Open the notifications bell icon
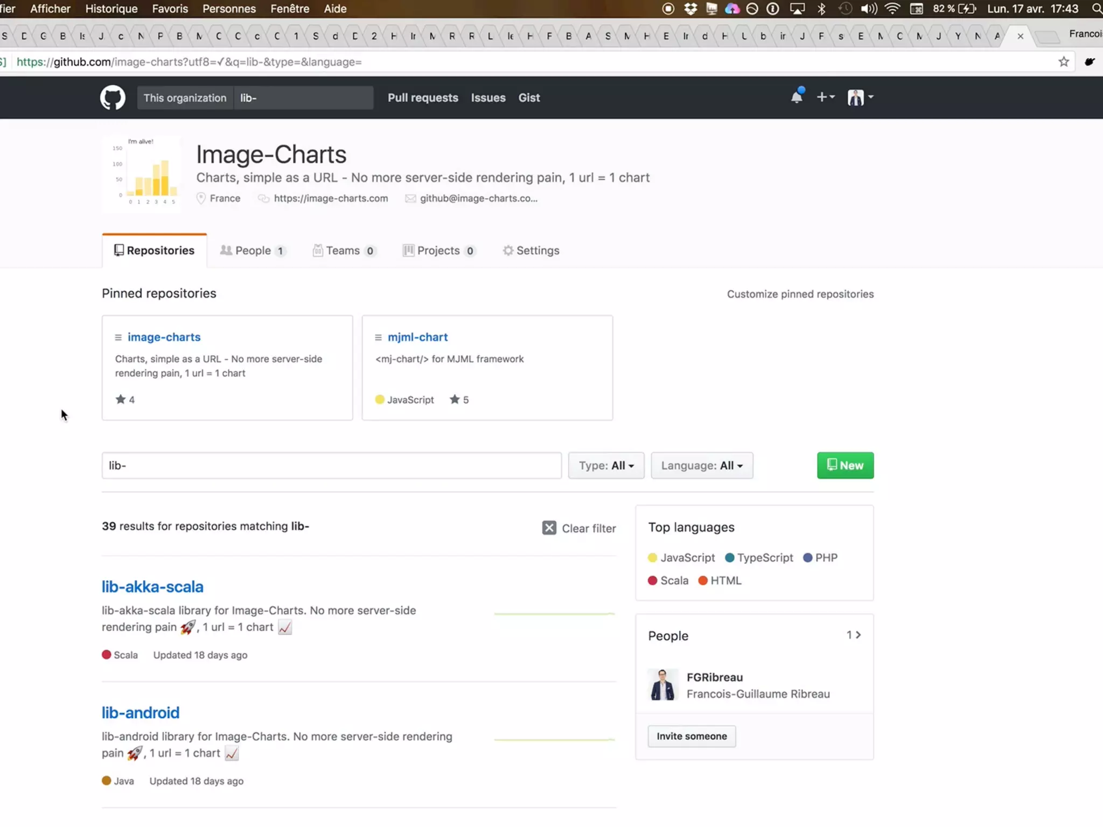The height and width of the screenshot is (827, 1103). tap(797, 97)
